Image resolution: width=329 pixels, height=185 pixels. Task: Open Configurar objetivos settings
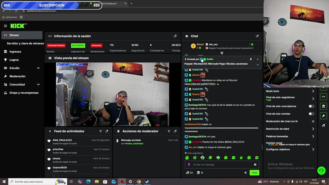[x=290, y=149]
